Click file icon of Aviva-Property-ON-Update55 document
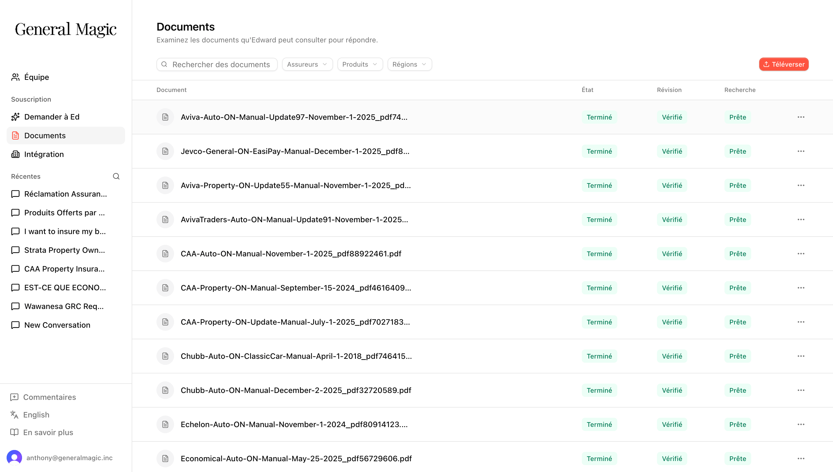This screenshot has width=833, height=472. pos(165,185)
